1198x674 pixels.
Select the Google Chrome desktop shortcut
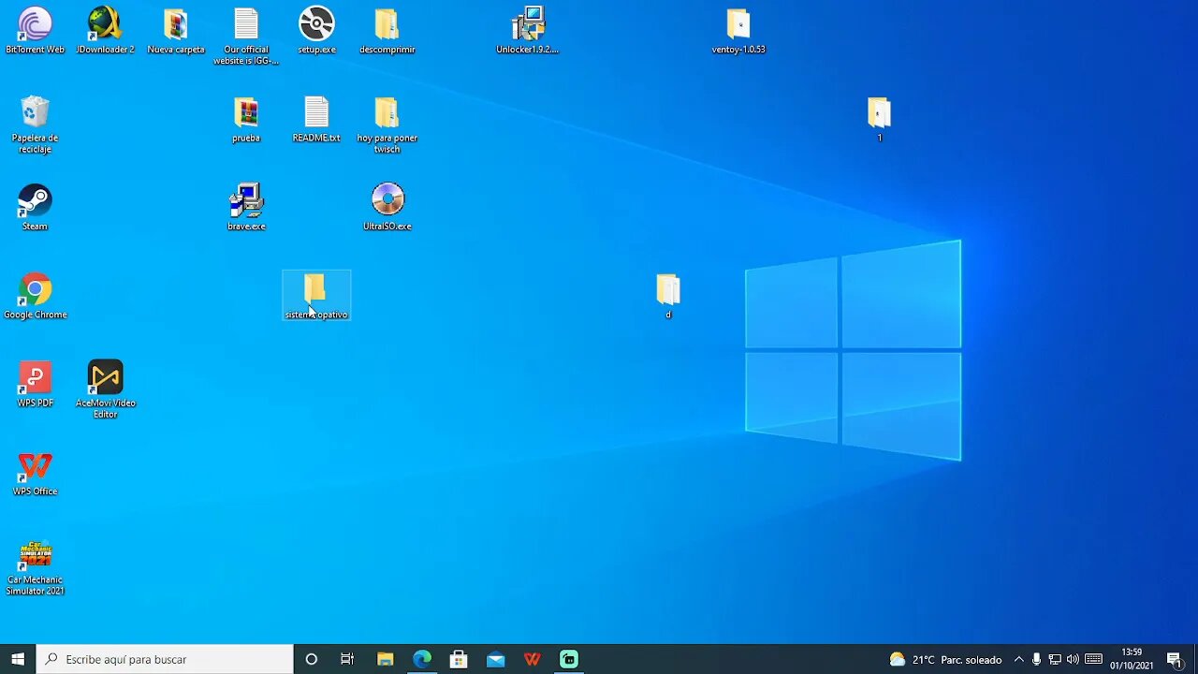(x=35, y=296)
